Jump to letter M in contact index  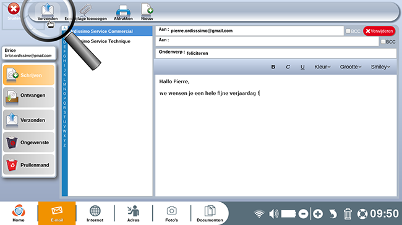click(64, 84)
